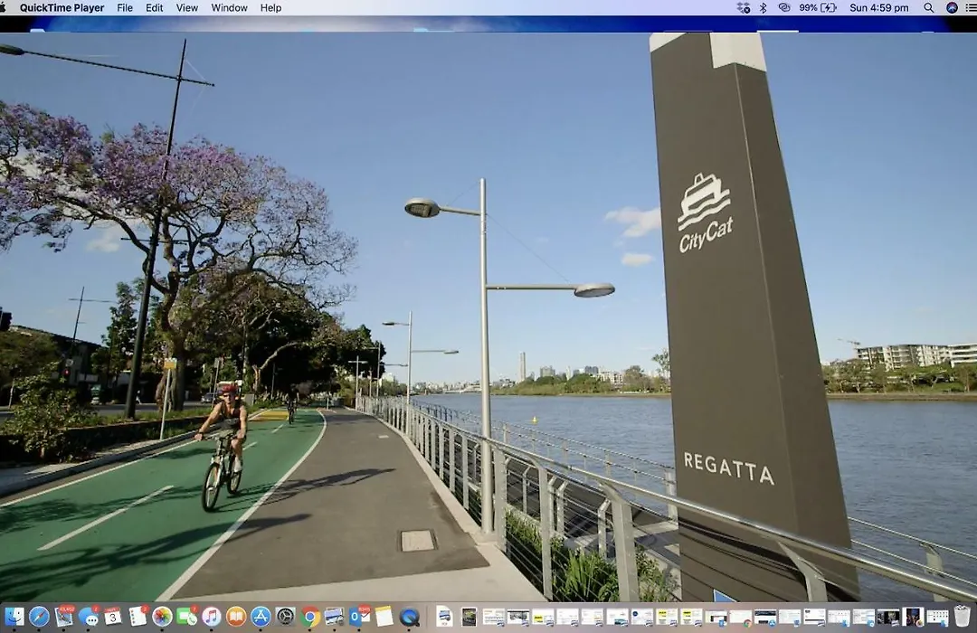Click the Dropbox status icon in menu bar

point(744,7)
